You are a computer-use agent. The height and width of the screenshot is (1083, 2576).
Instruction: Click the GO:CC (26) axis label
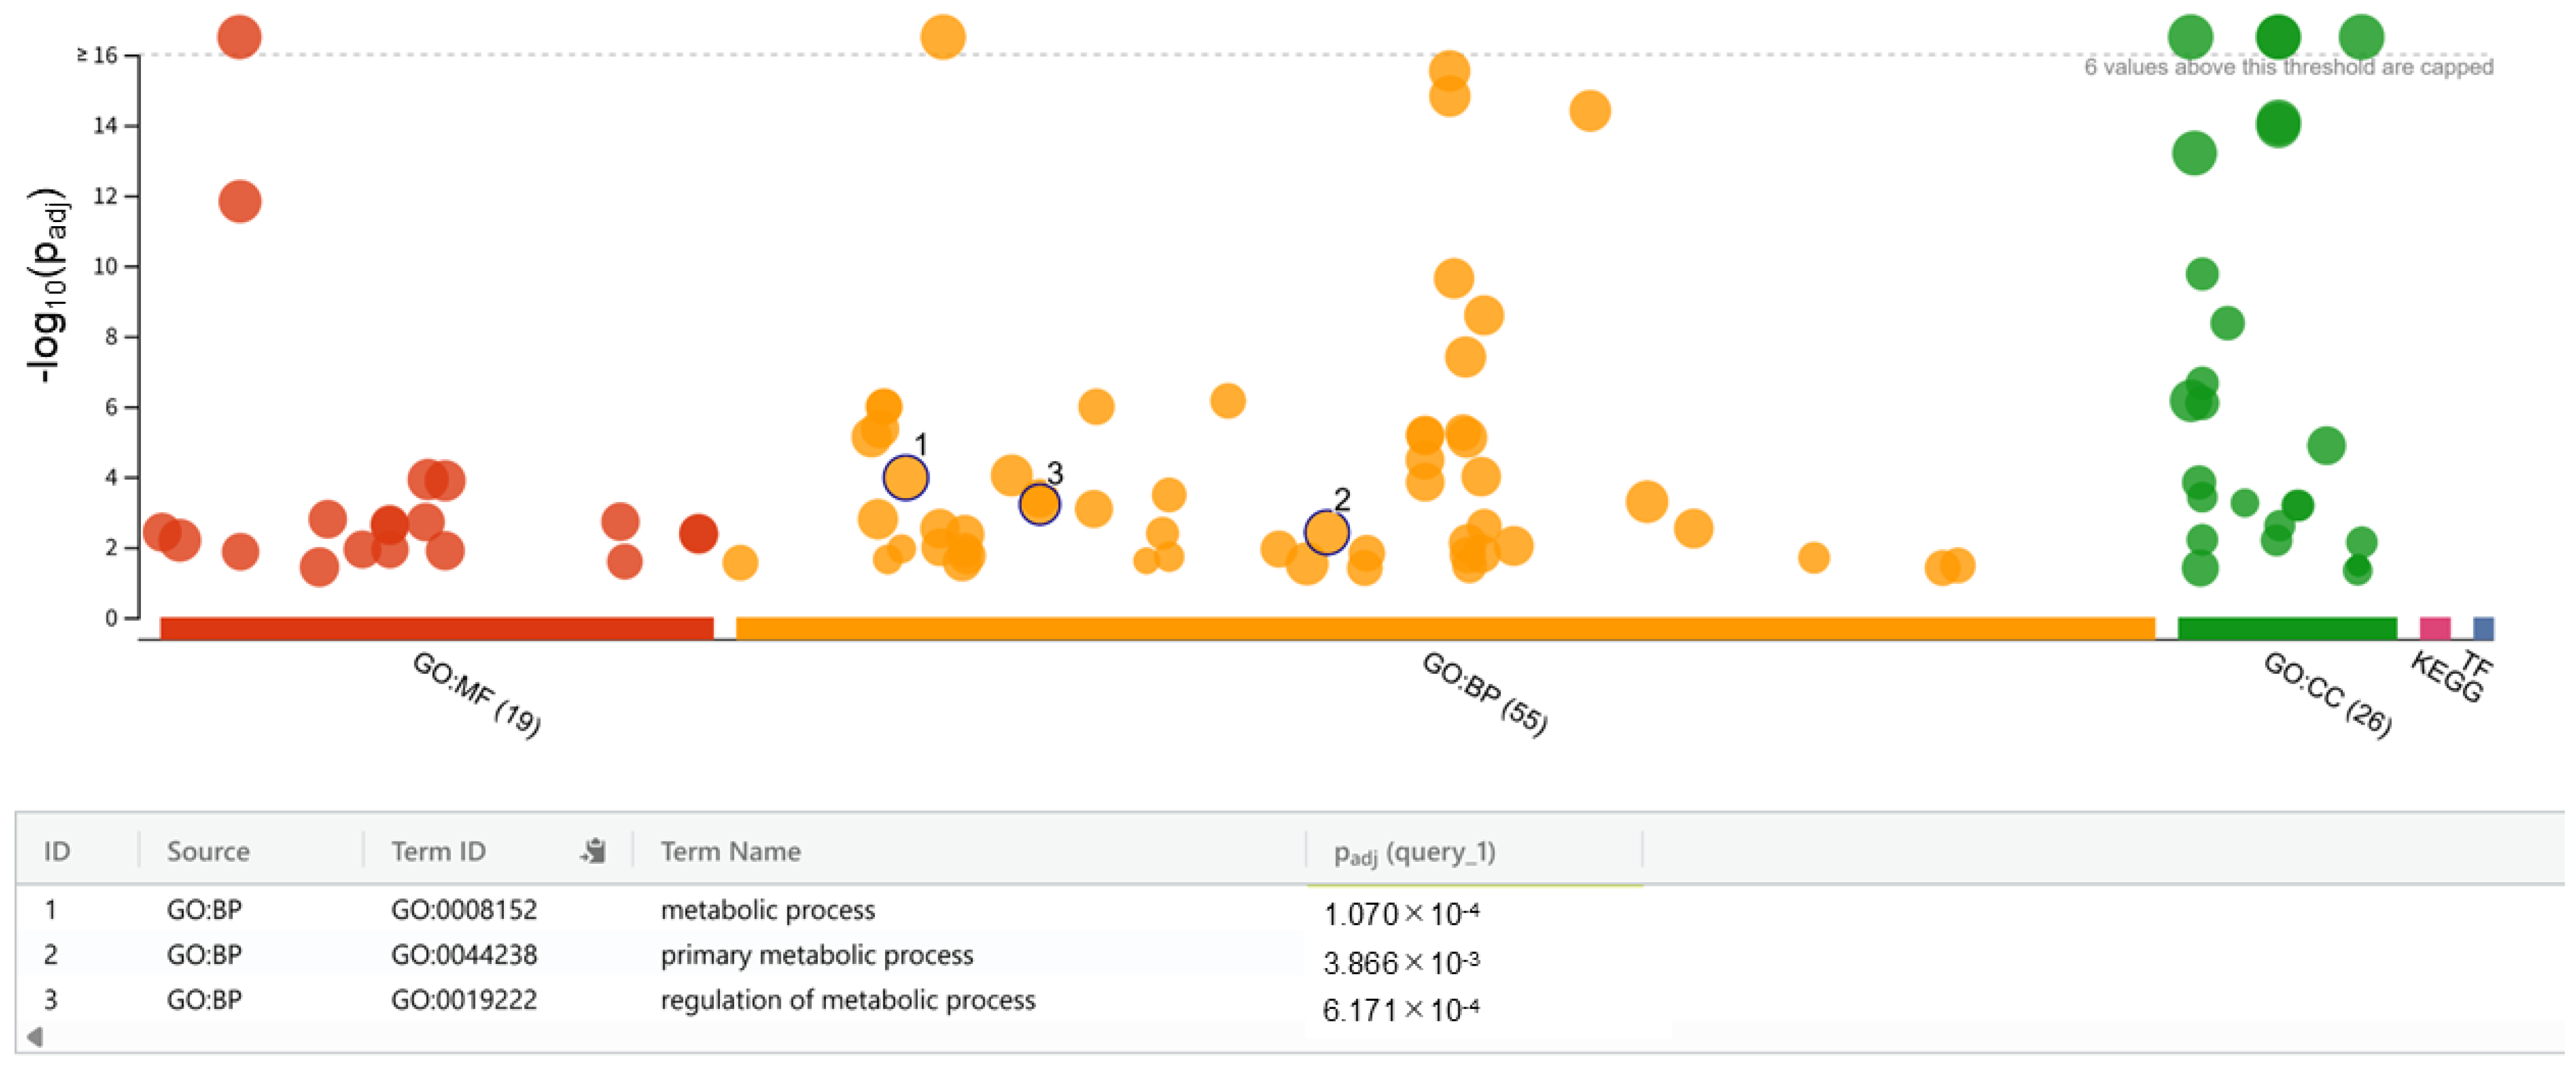tap(2326, 694)
